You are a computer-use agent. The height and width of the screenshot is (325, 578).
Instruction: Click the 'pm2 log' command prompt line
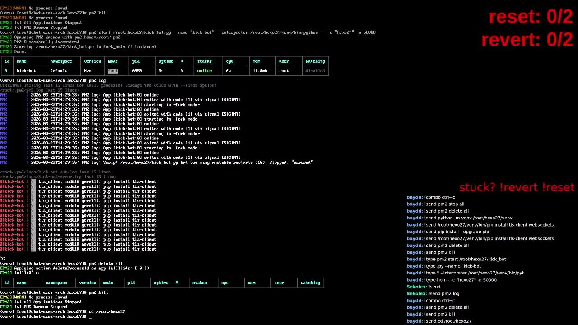click(53, 81)
